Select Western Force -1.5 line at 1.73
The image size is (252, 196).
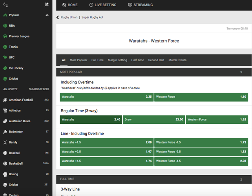pos(201,142)
